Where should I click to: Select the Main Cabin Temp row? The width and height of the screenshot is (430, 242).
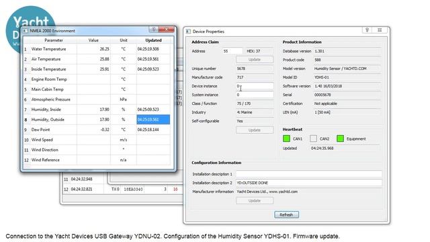click(97, 89)
